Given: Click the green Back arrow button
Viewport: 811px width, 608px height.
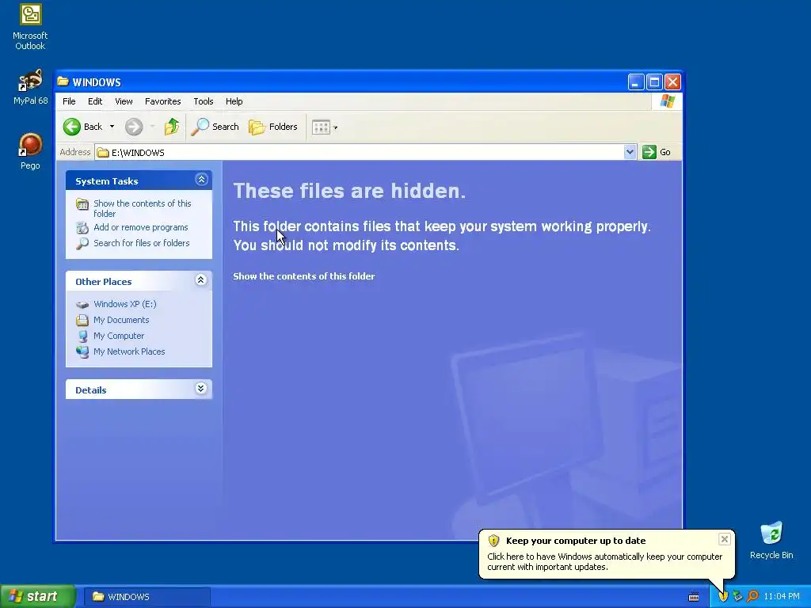Looking at the screenshot, I should [x=72, y=127].
